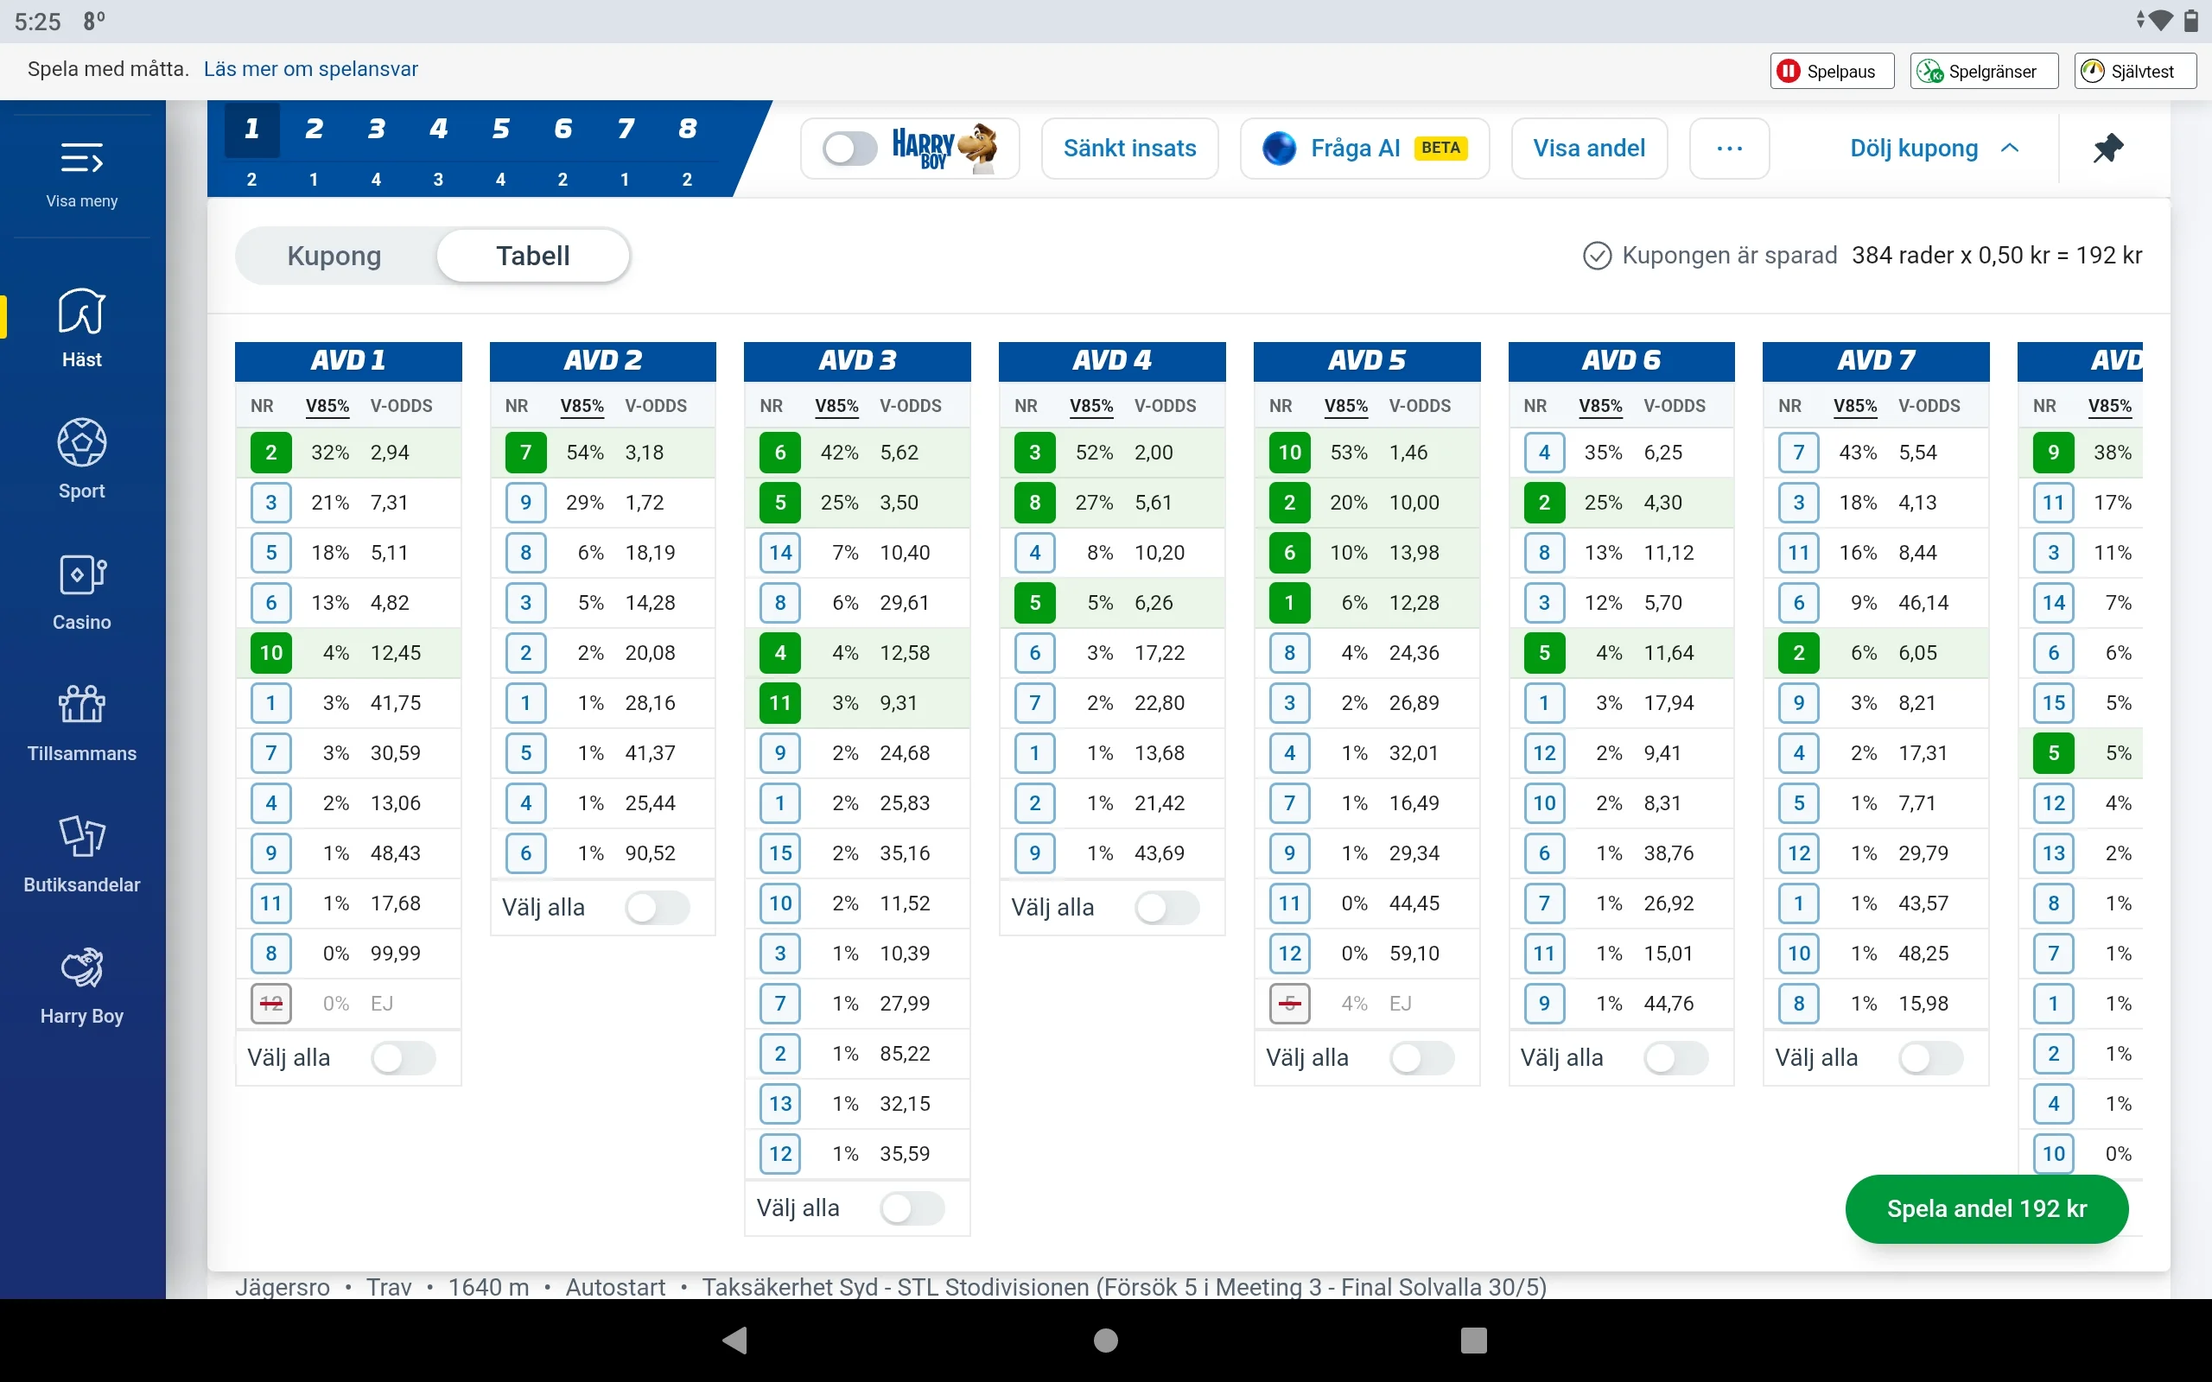This screenshot has width=2212, height=1382.
Task: Go to Sport section icon
Action: coord(81,443)
